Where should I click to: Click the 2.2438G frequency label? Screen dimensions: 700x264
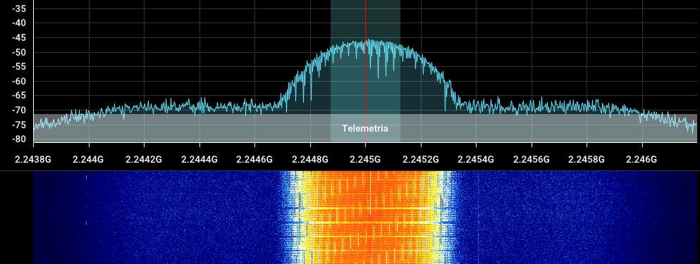pyautogui.click(x=33, y=159)
